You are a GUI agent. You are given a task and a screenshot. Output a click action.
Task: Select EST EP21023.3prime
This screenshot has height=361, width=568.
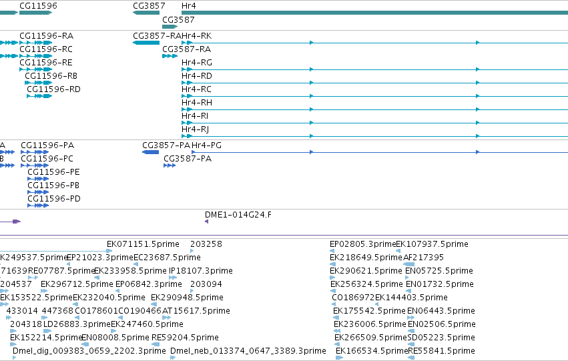click(x=100, y=258)
